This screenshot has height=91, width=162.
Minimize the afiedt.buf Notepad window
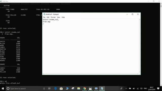pos(127,14)
